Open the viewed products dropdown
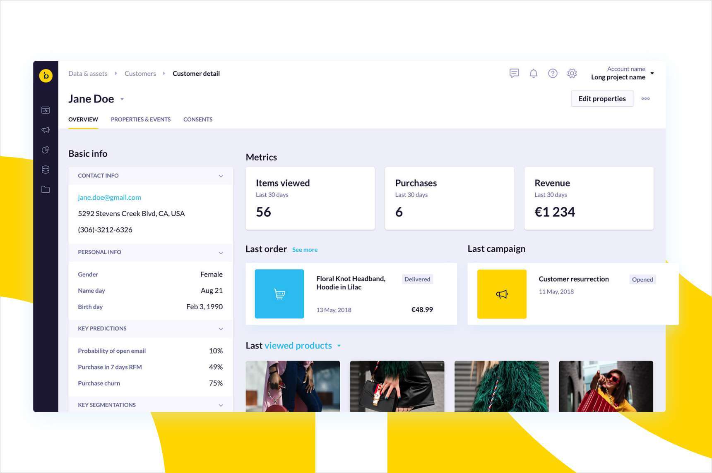 tap(339, 346)
